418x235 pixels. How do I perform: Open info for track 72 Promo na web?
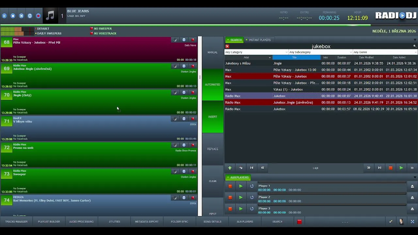[184, 145]
